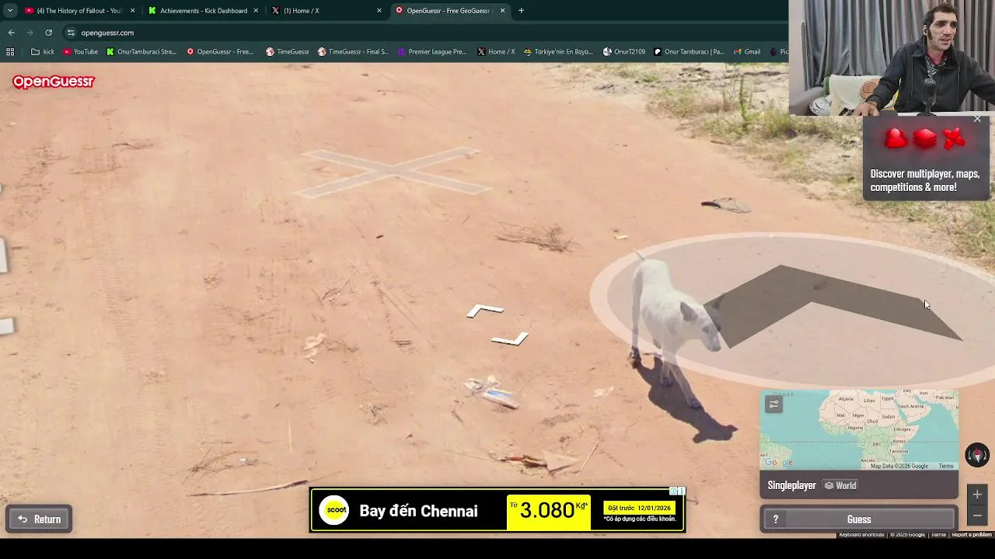
Task: Click the 3.080 price in the ad
Action: click(548, 510)
